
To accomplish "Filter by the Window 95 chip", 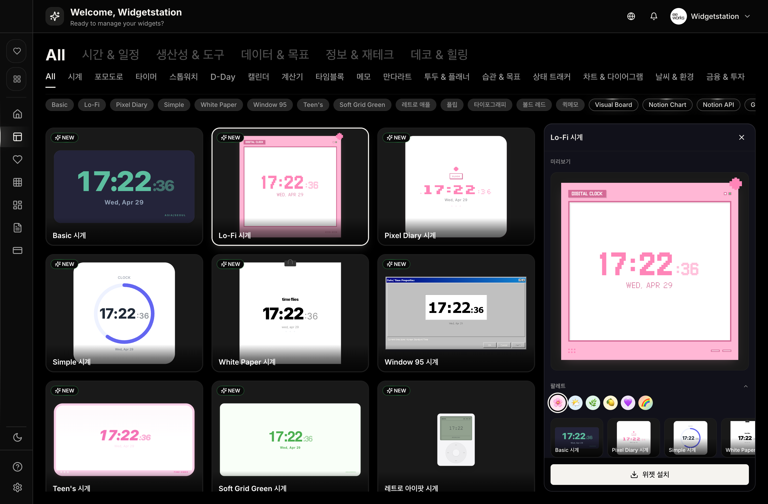I will pos(270,105).
